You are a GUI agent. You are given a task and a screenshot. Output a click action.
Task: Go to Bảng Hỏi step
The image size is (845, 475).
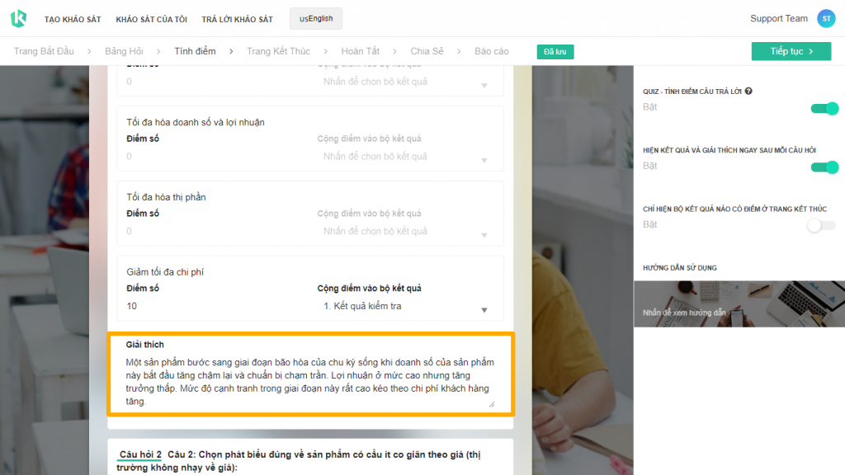coord(124,51)
